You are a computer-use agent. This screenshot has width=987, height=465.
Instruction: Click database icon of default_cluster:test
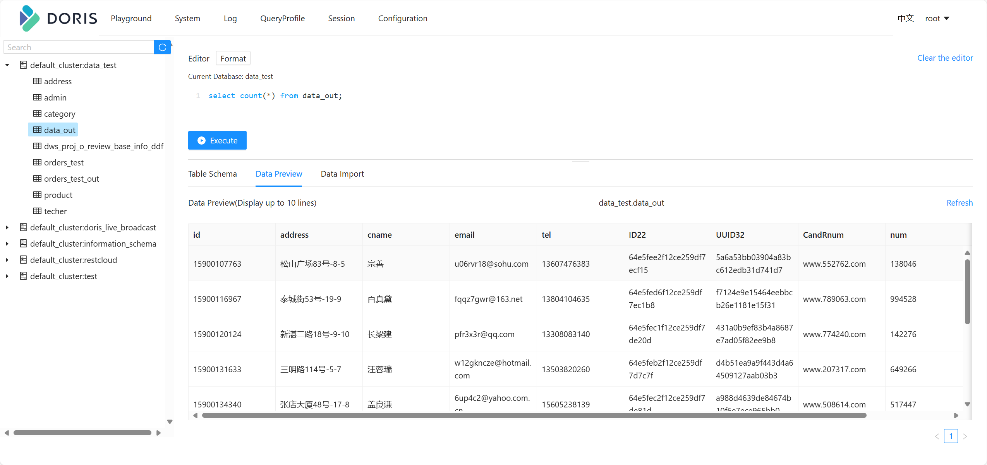coord(23,276)
